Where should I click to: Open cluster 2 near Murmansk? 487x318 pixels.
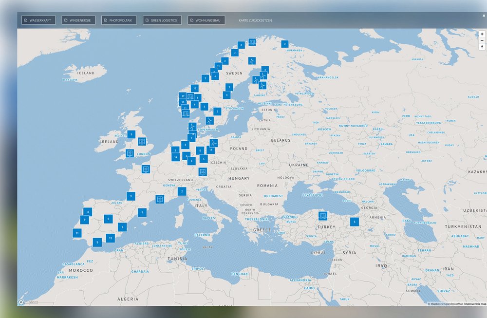click(x=284, y=44)
